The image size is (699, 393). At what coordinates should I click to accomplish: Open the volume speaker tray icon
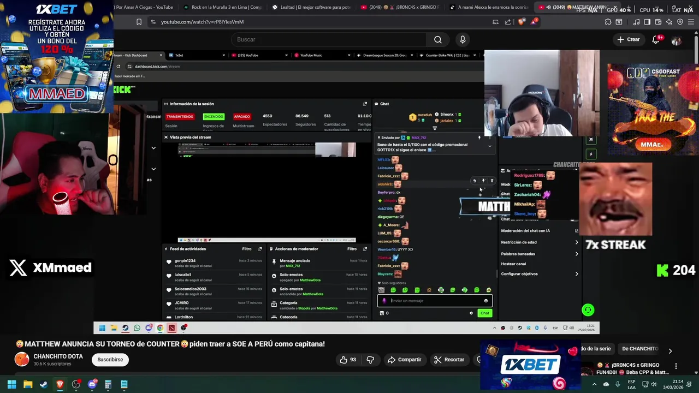pyautogui.click(x=654, y=384)
